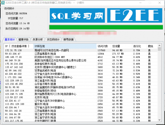Viewport: 165px width, 125px height.
Task: Open the 搜寻数据 tab
Action: (68, 39)
